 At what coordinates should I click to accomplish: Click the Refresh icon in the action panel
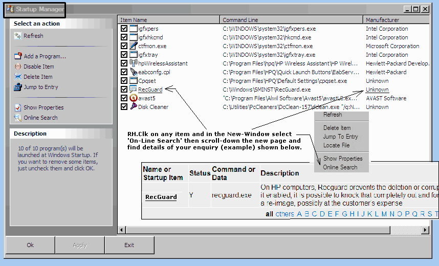(17, 36)
